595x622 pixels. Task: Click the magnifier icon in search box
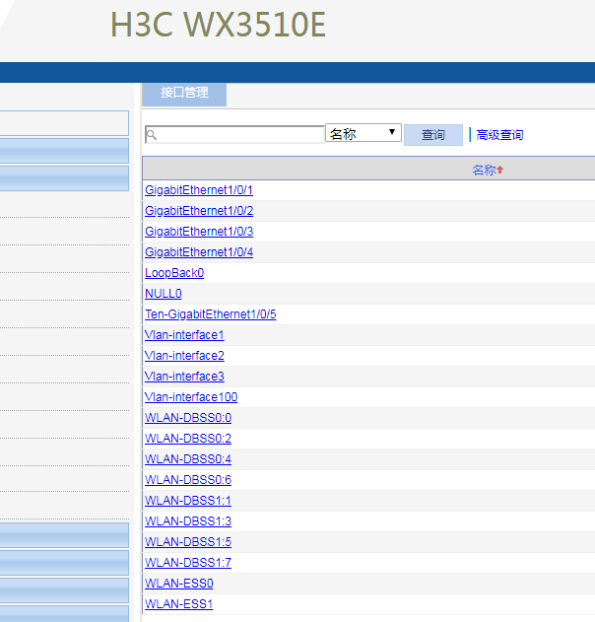point(152,135)
